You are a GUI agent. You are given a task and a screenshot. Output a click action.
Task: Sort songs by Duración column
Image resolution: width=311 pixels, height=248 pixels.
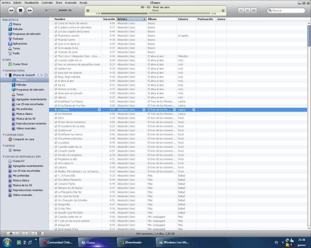click(109, 19)
